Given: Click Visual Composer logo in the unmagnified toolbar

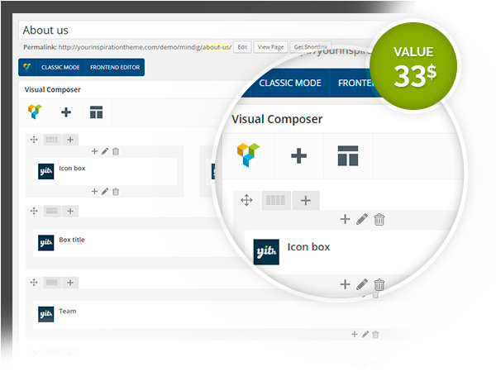Looking at the screenshot, I should tap(35, 112).
